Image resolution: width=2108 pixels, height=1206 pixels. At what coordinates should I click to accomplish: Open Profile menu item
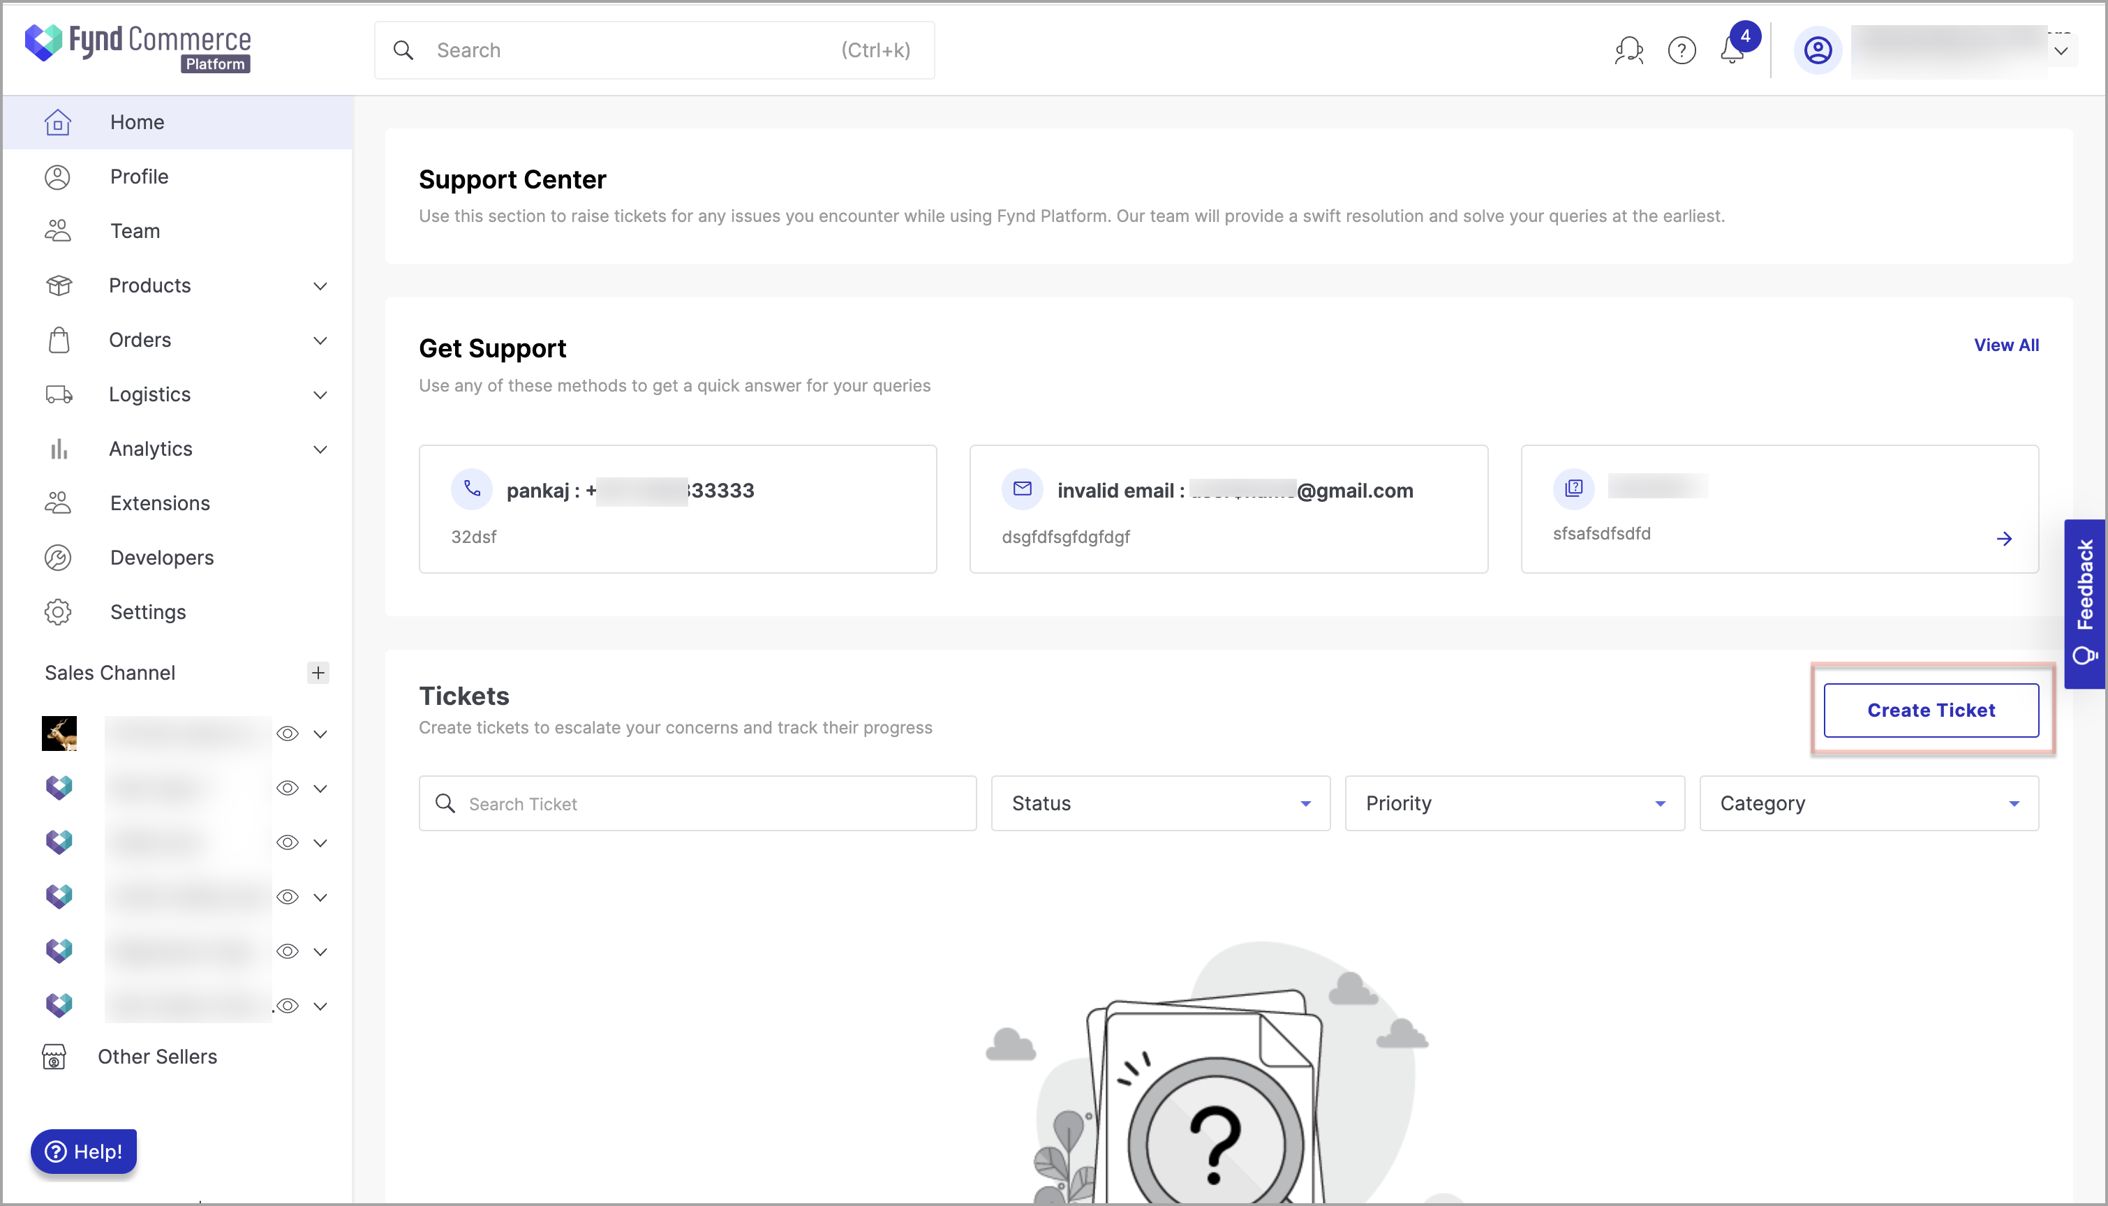click(177, 177)
